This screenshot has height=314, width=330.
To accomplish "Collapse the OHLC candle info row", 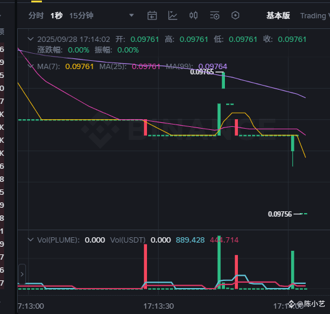I will (x=31, y=39).
